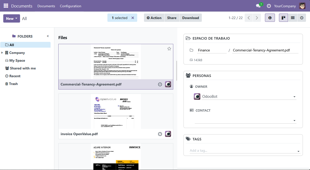310x170 pixels.
Task: Open the activities clock icon in navbar
Action: [x=269, y=6]
